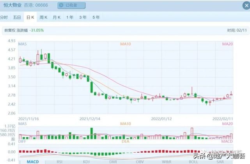Click the tallest green volume bar
Image resolution: width=250 pixels, height=164 pixels.
click(92, 133)
